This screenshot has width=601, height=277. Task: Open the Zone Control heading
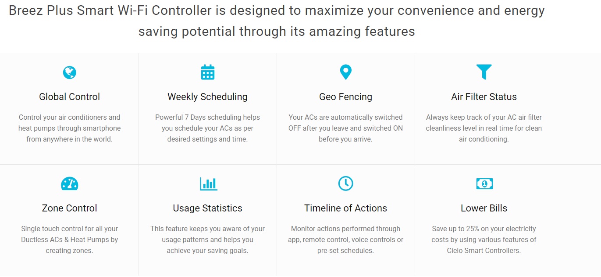(x=69, y=208)
